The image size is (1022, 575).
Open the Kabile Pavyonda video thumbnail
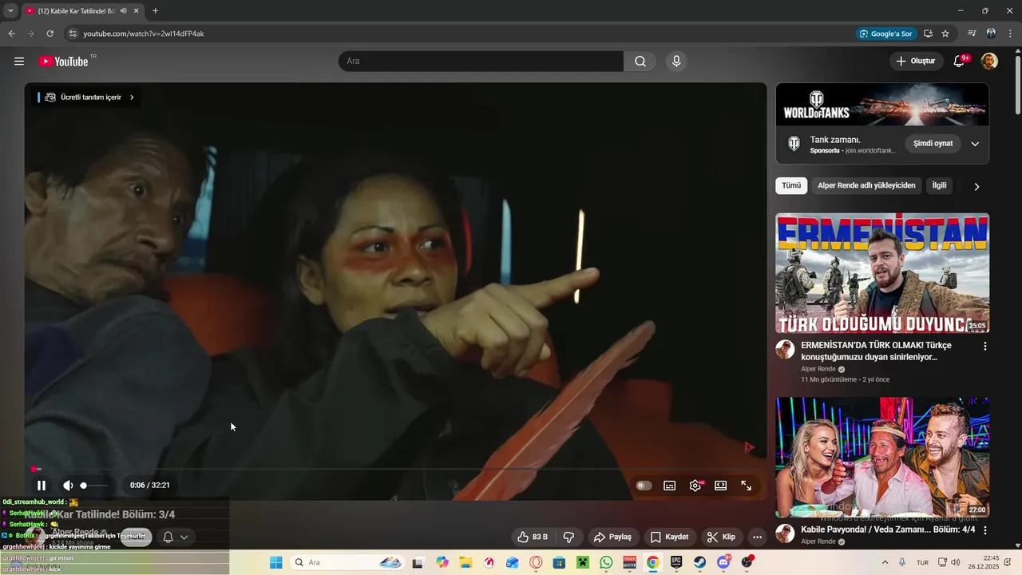pyautogui.click(x=882, y=457)
